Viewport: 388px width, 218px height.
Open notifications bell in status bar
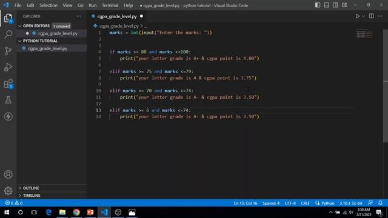[380, 203]
